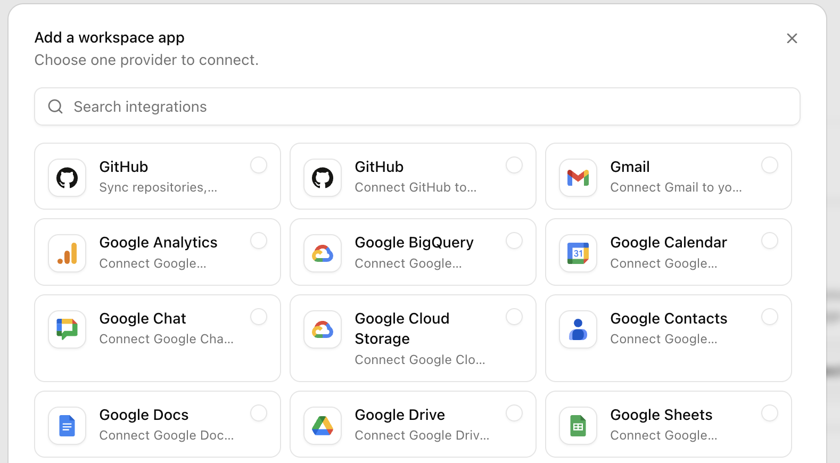Click the GitHub logo in the Sync repositories card
Image resolution: width=840 pixels, height=463 pixels.
click(x=67, y=178)
